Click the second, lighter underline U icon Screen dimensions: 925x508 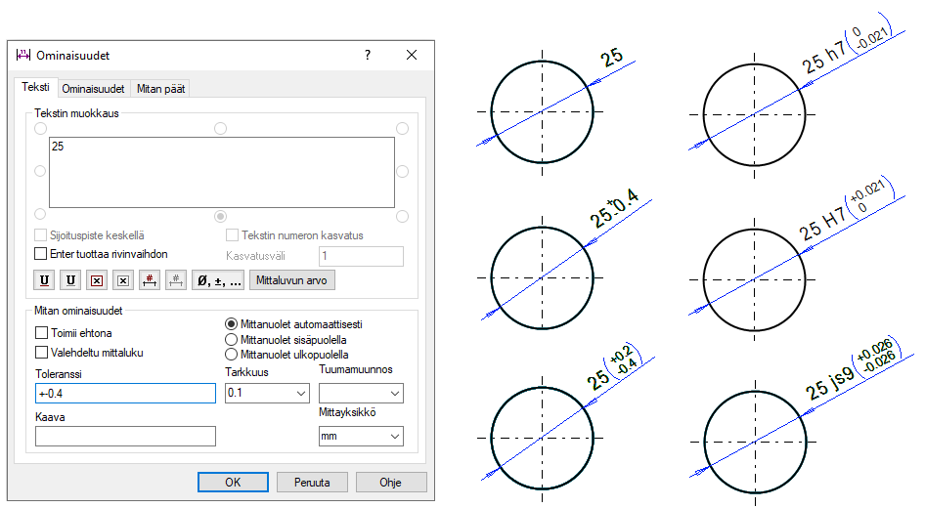click(x=70, y=280)
